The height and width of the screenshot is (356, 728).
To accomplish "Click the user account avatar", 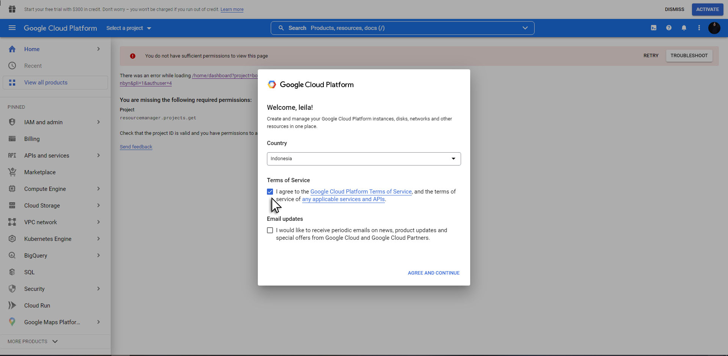I will 714,28.
